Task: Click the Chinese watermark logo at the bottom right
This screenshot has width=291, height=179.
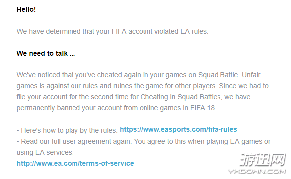Action: [262, 160]
